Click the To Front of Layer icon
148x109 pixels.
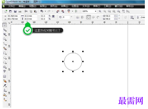[132, 17]
